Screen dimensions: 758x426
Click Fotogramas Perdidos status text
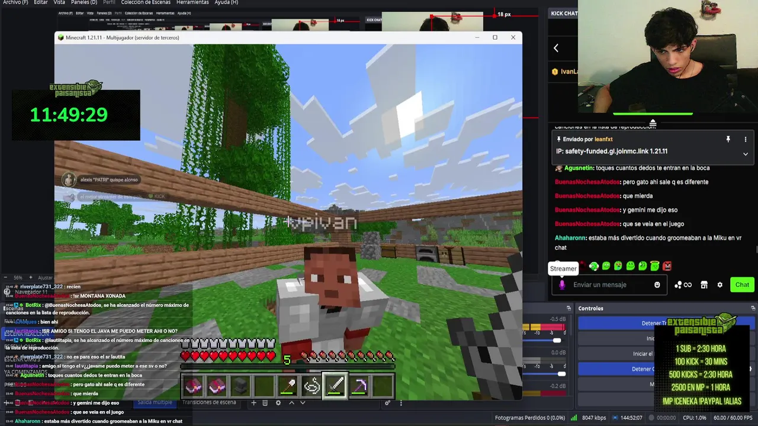[x=530, y=418]
